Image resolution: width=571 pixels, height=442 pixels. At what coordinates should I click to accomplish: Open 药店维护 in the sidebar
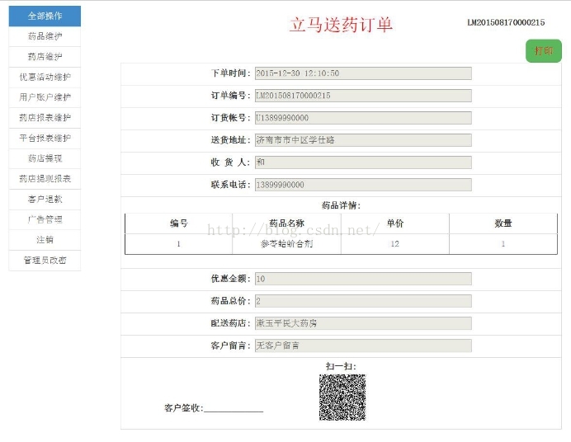pos(45,57)
